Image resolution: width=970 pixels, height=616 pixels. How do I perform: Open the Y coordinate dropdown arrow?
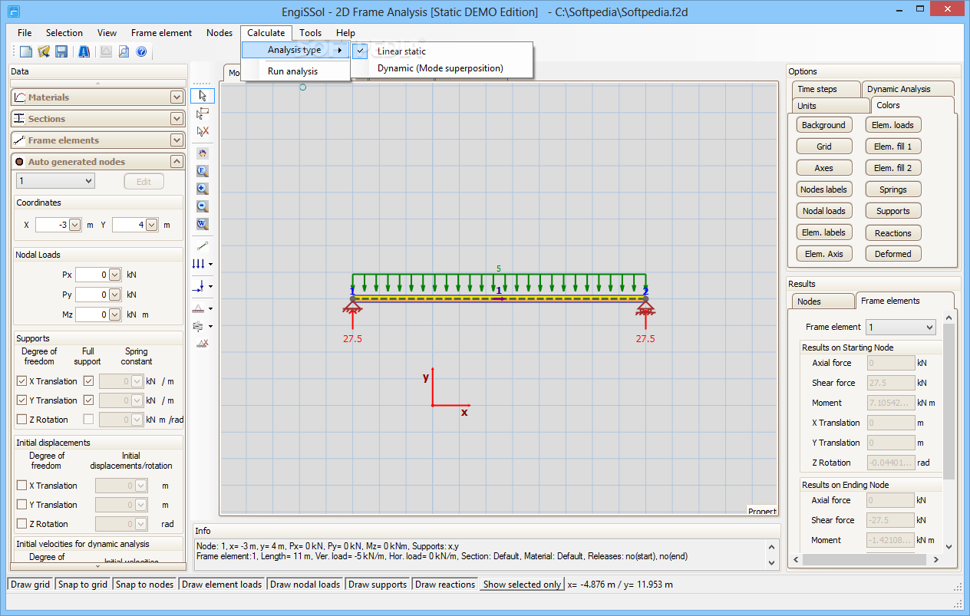click(x=151, y=225)
